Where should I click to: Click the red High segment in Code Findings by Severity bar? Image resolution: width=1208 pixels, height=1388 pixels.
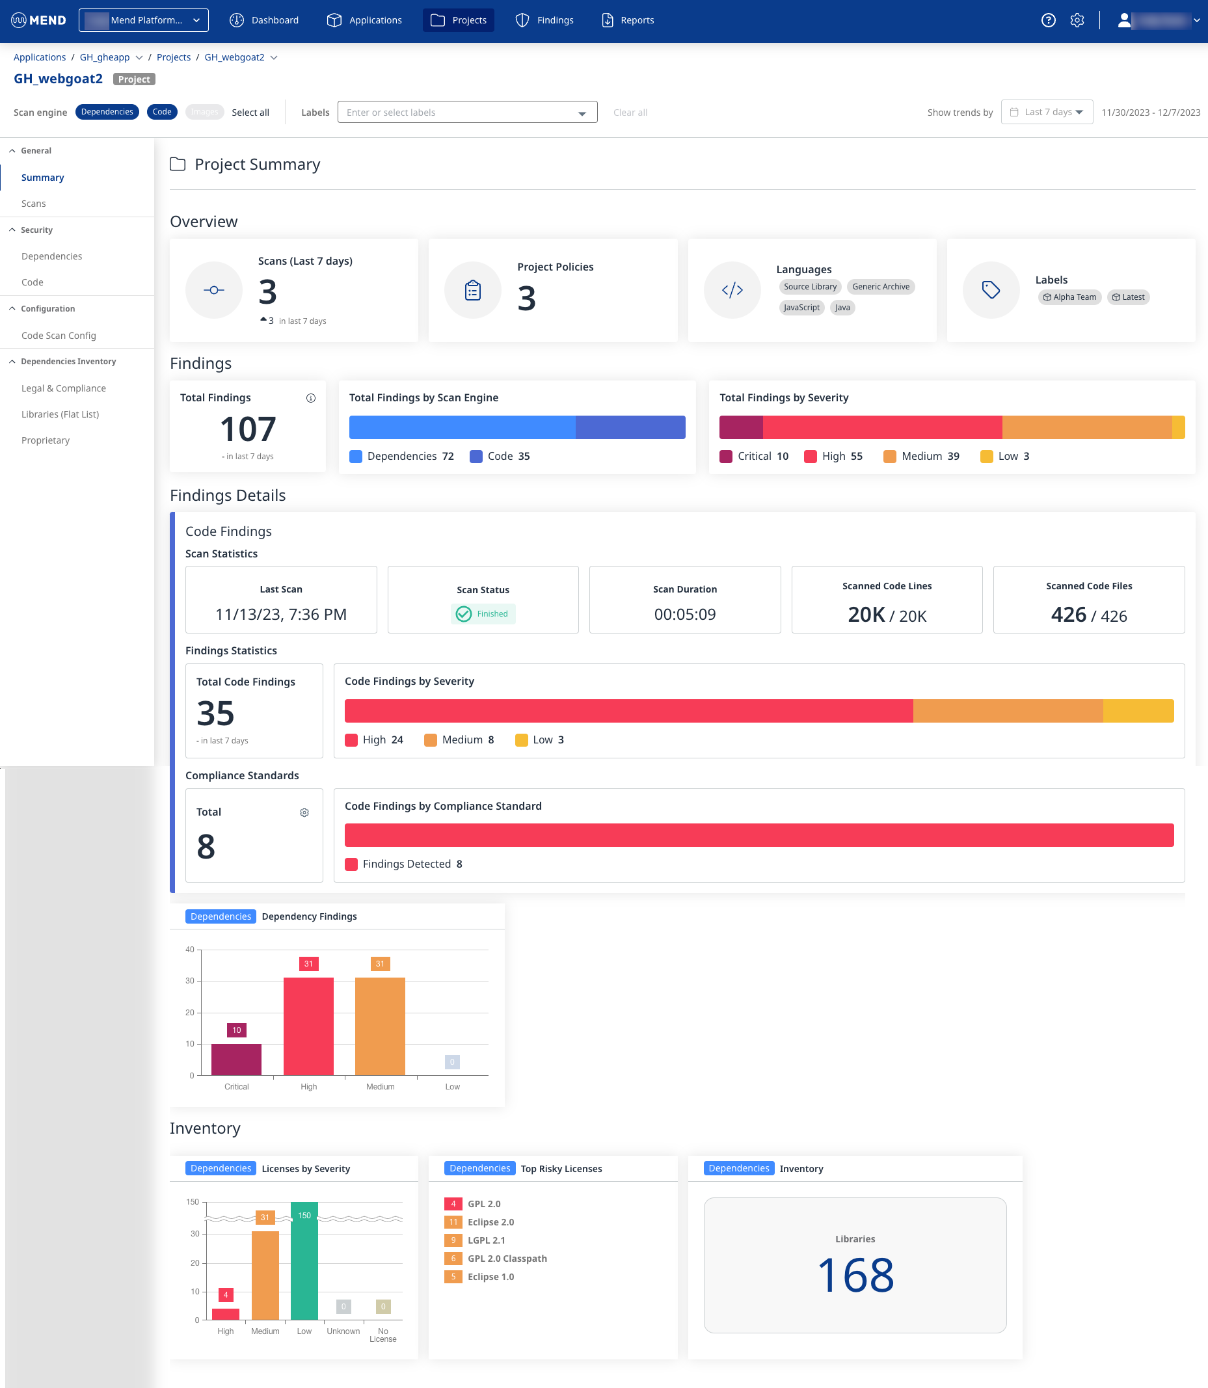[x=628, y=710]
